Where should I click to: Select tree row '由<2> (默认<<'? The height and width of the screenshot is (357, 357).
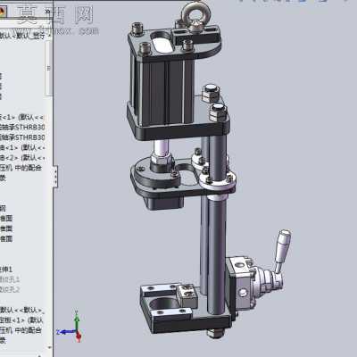22,157
